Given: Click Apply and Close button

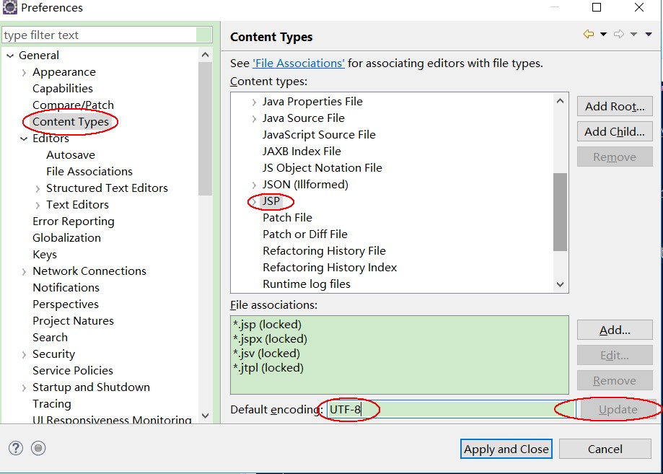Looking at the screenshot, I should click(506, 449).
